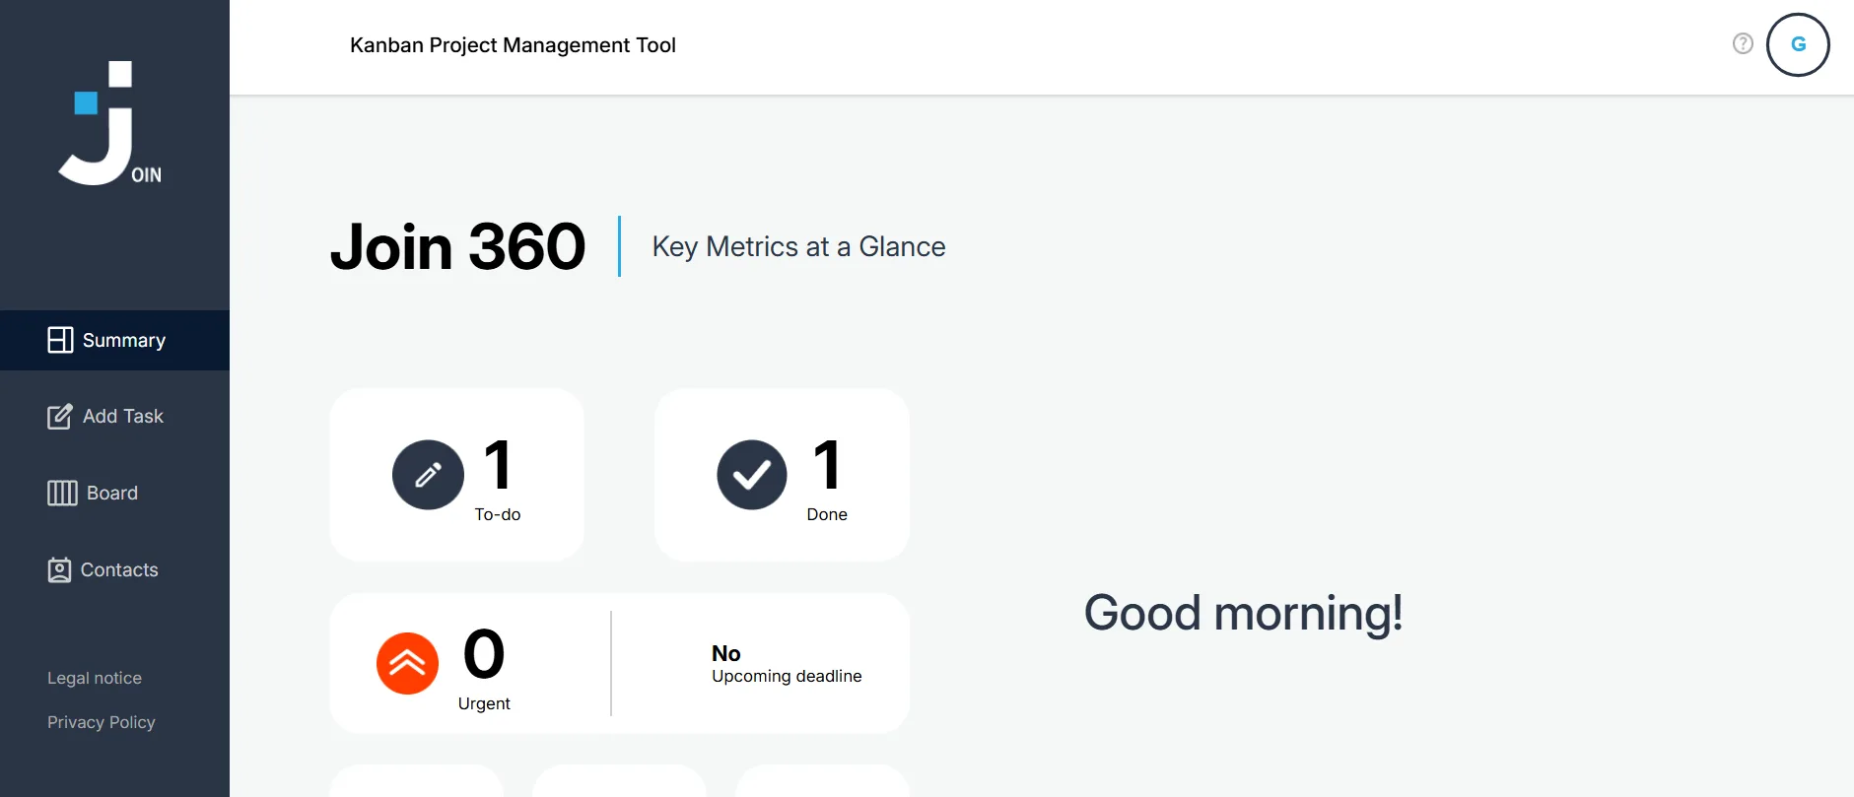This screenshot has height=797, width=1854.
Task: Open the help question mark icon
Action: point(1743,43)
